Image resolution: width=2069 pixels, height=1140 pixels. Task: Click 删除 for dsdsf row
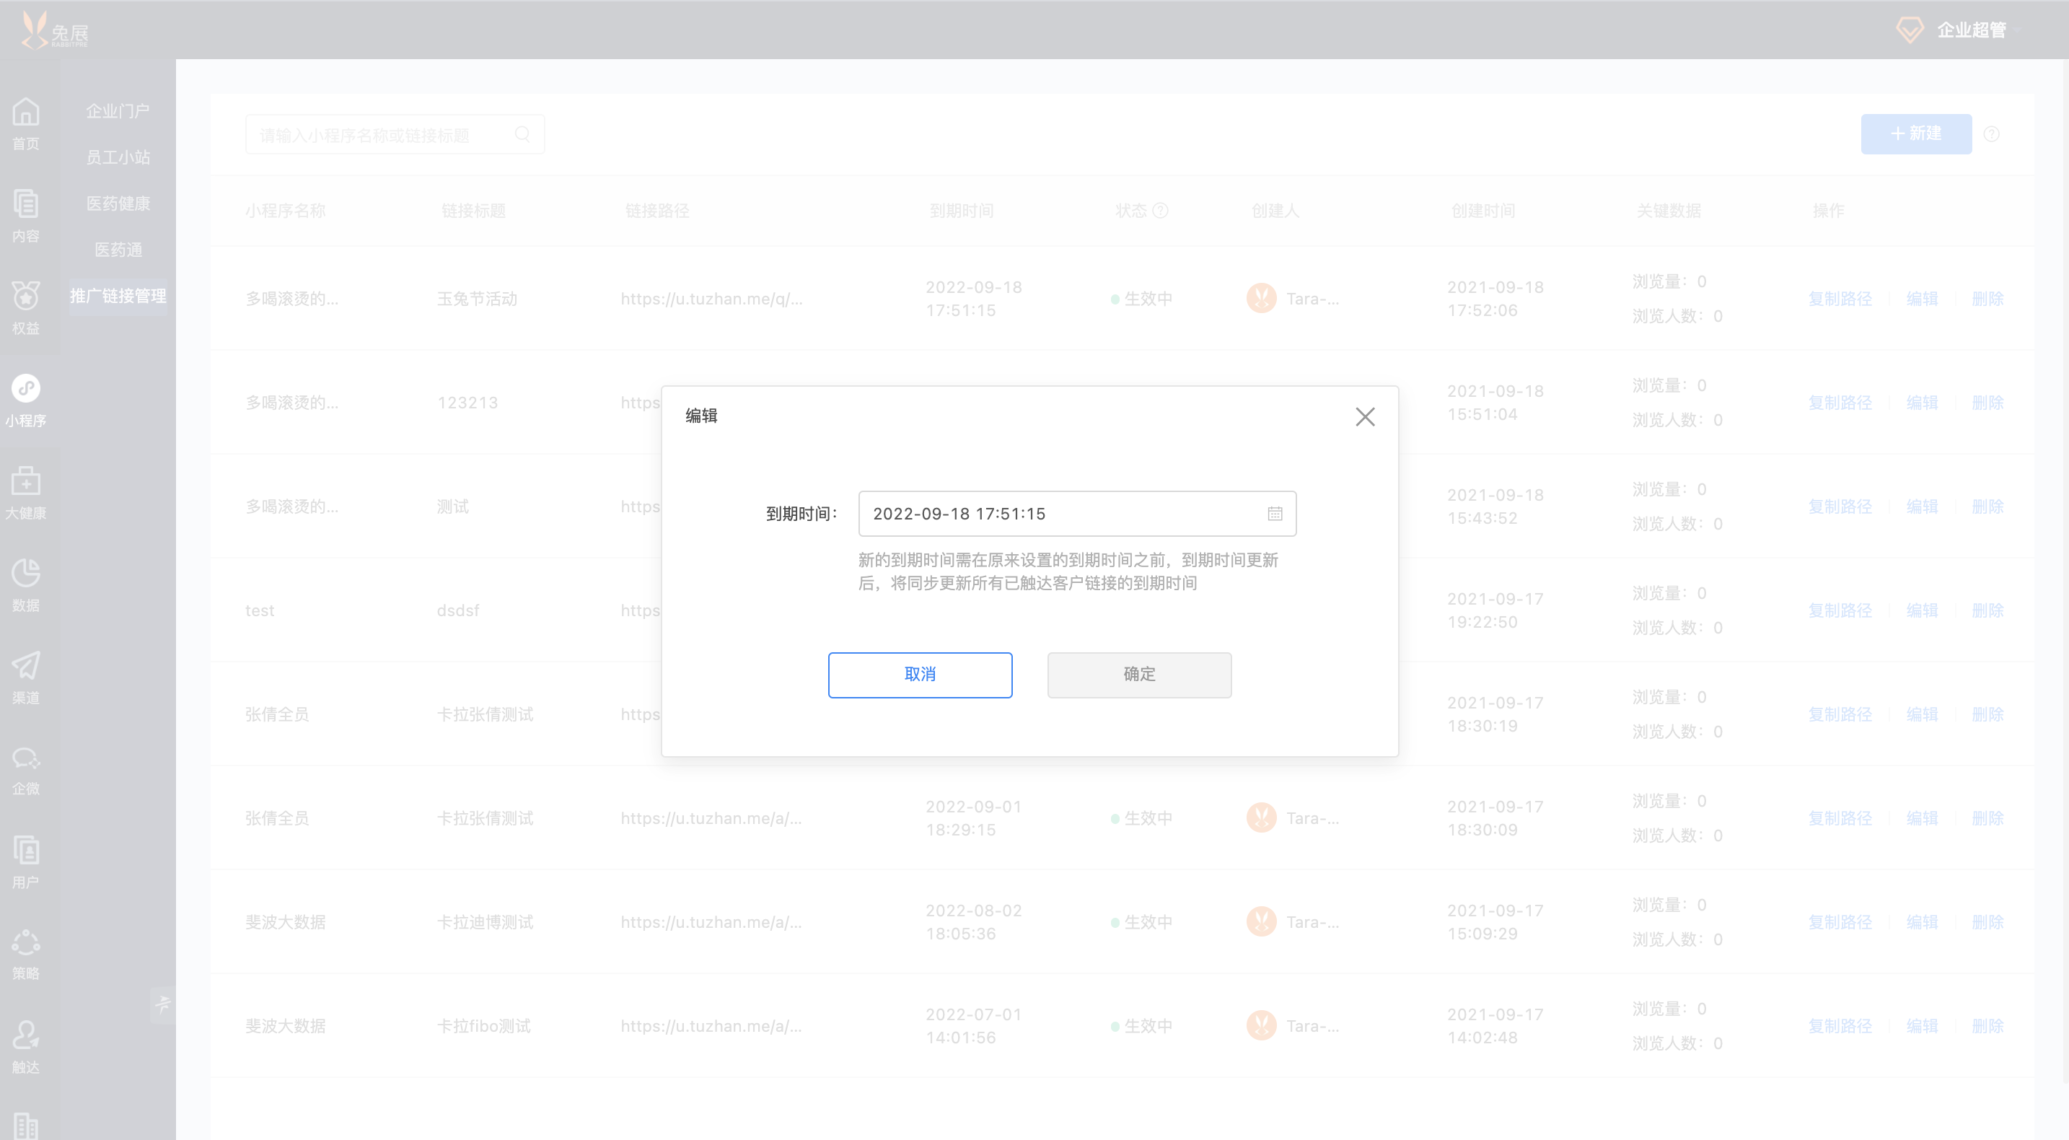[1988, 610]
